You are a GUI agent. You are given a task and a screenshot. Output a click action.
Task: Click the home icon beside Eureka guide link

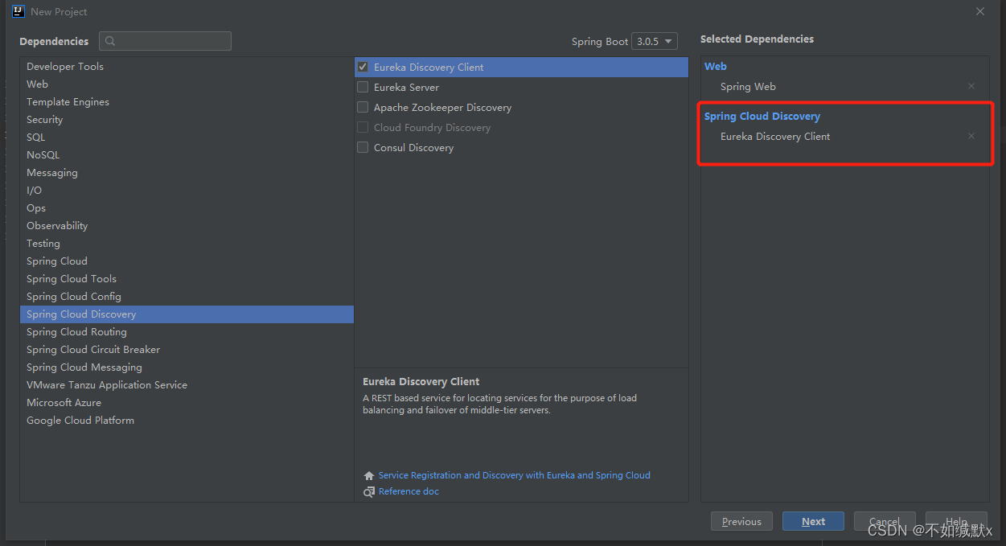[x=369, y=475]
